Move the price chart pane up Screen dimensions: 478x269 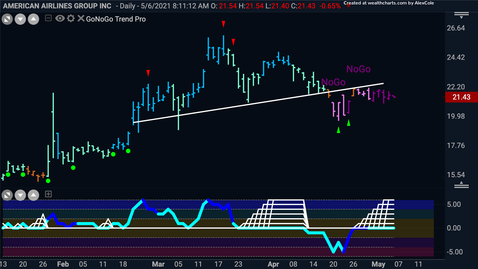click(x=33, y=20)
